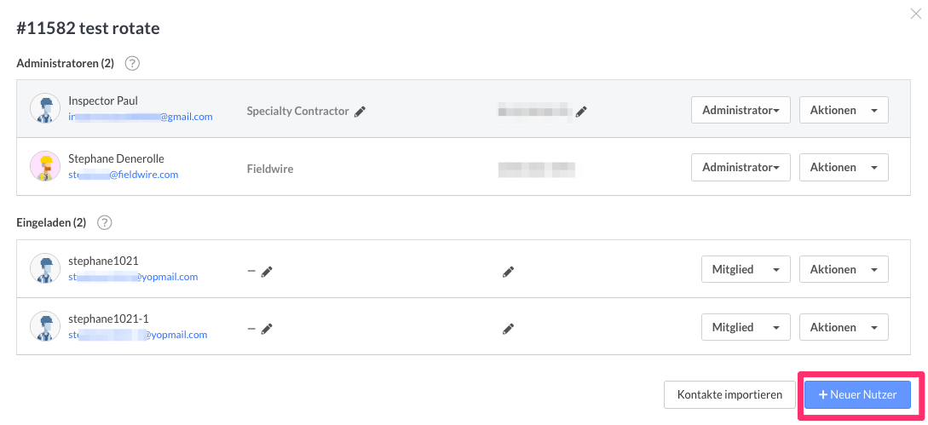
Task: Click the Kontakte importieren button
Action: pos(729,395)
